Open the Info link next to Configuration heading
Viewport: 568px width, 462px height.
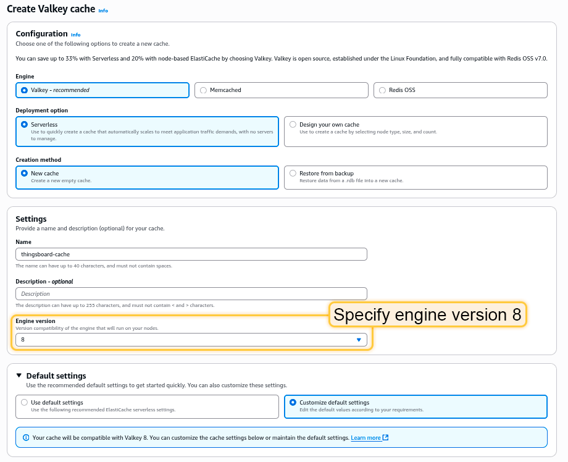75,35
